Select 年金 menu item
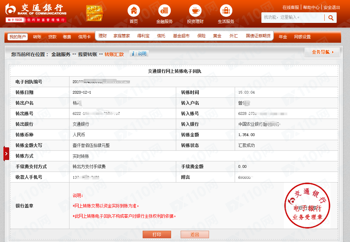 pos(283,37)
